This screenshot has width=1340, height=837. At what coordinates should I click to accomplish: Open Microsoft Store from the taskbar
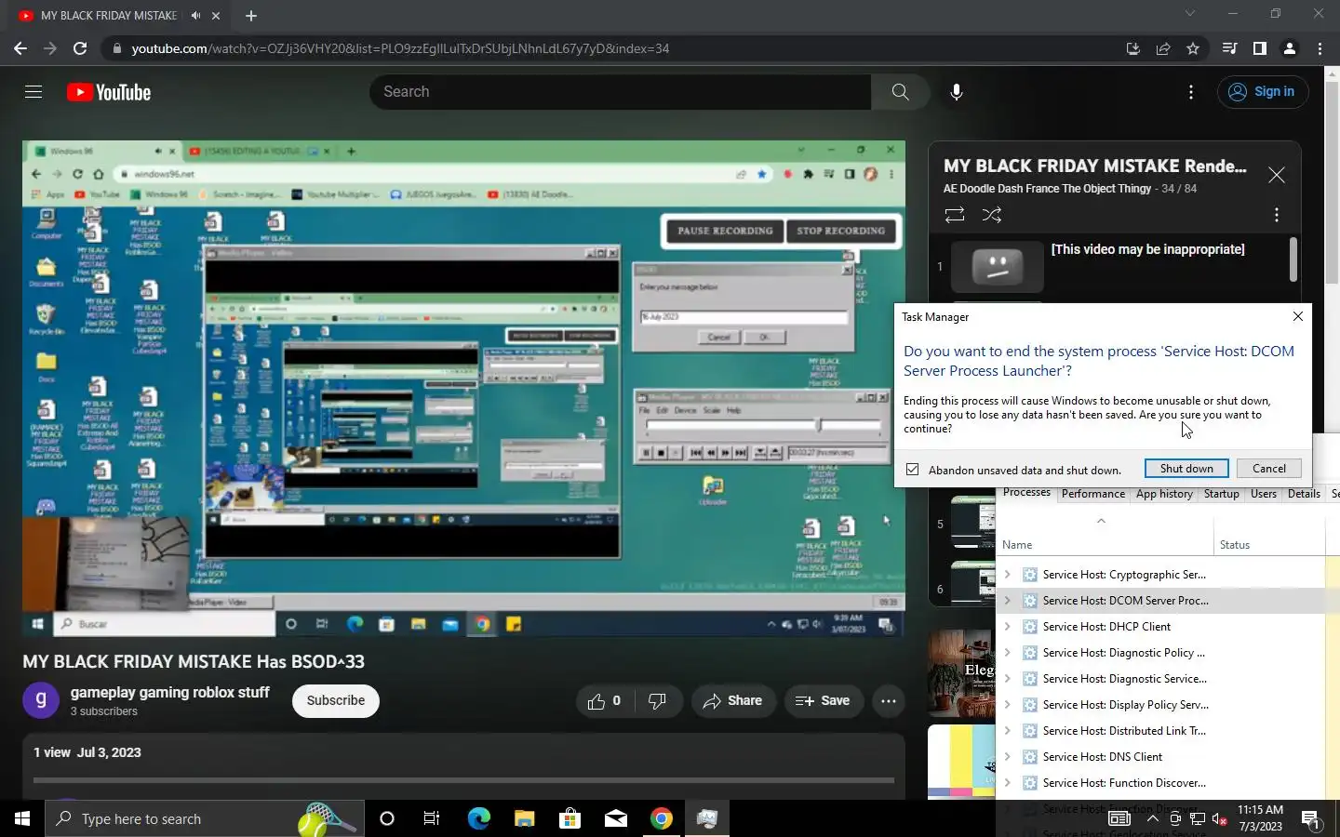click(569, 818)
